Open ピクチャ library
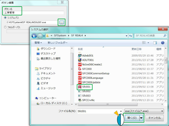The width and height of the screenshot is (169, 126). [x=43, y=78]
